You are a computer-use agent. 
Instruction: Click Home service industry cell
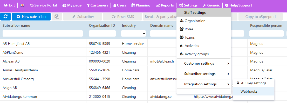(x=133, y=44)
